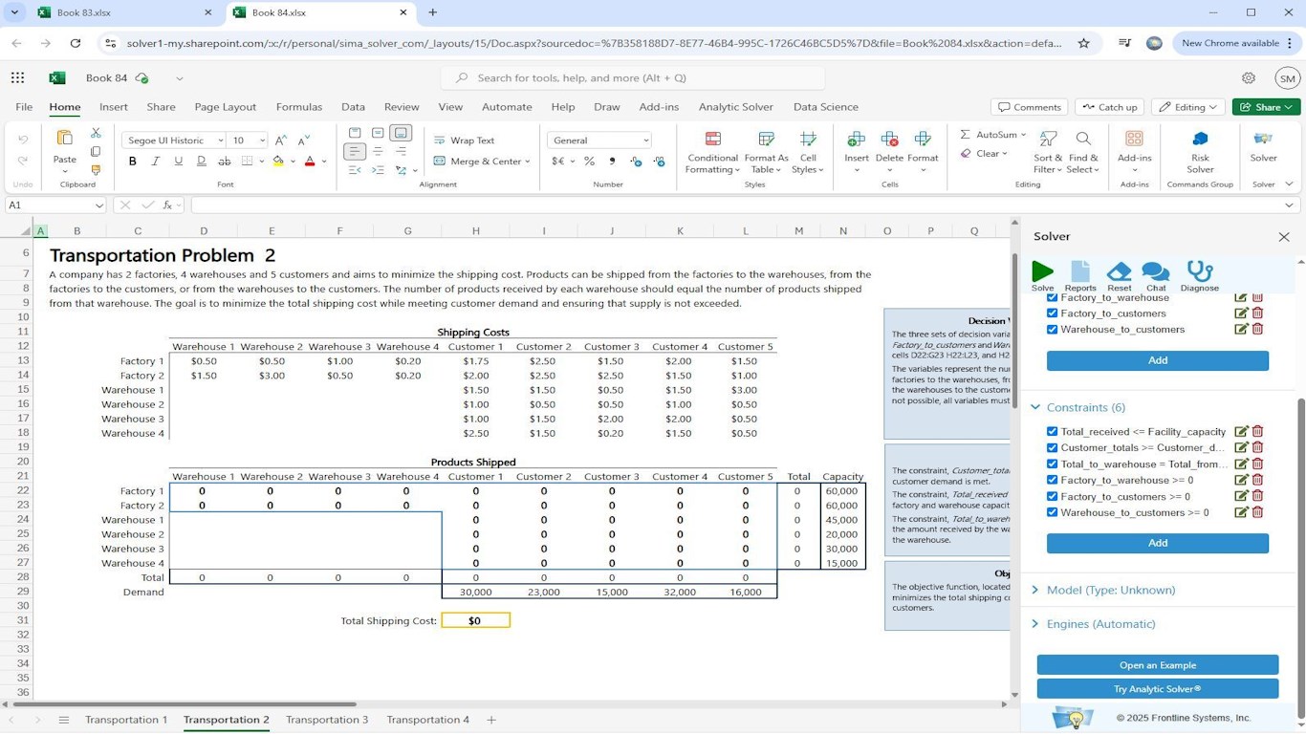Expand the Engines (Automatic) section
Screen dimensions: 1306x734
click(x=1100, y=624)
